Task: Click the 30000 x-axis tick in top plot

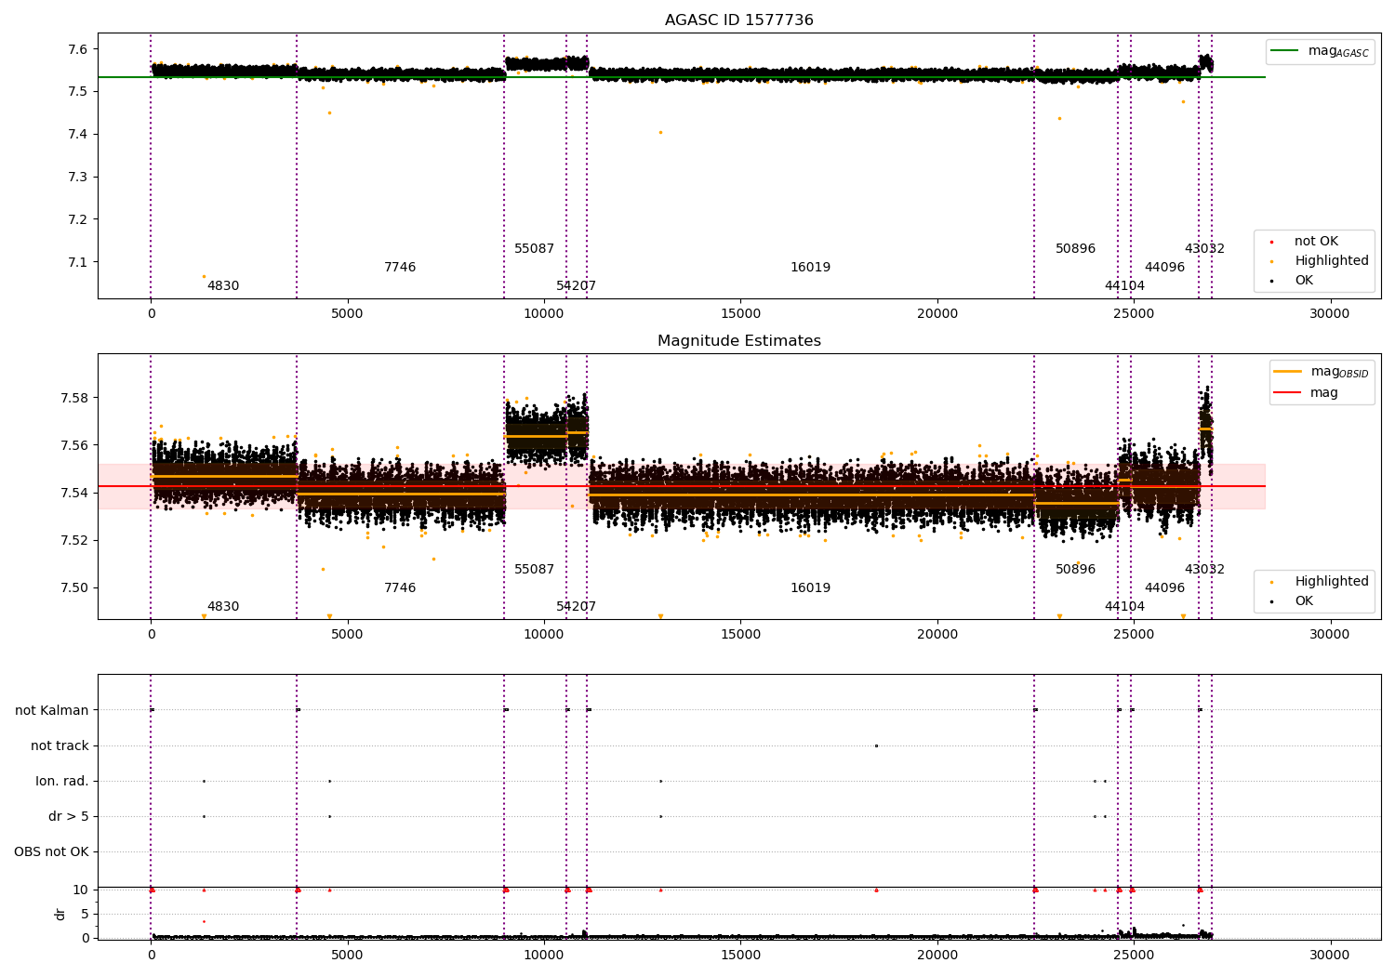Action: (x=1330, y=314)
